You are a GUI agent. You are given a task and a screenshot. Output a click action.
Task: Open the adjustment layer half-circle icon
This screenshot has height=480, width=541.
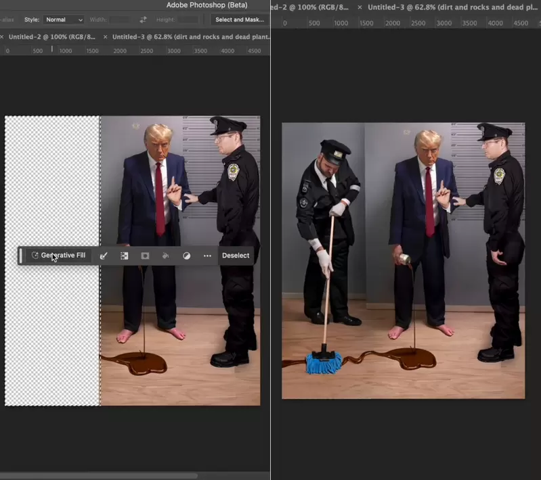click(186, 256)
